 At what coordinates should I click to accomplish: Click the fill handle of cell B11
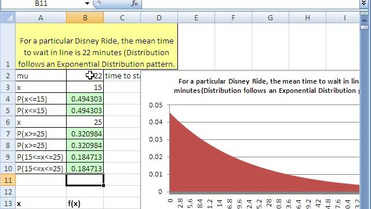point(103,186)
